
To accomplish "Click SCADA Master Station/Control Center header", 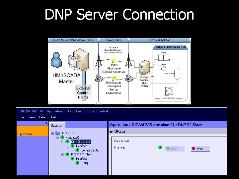I will click(x=73, y=40).
